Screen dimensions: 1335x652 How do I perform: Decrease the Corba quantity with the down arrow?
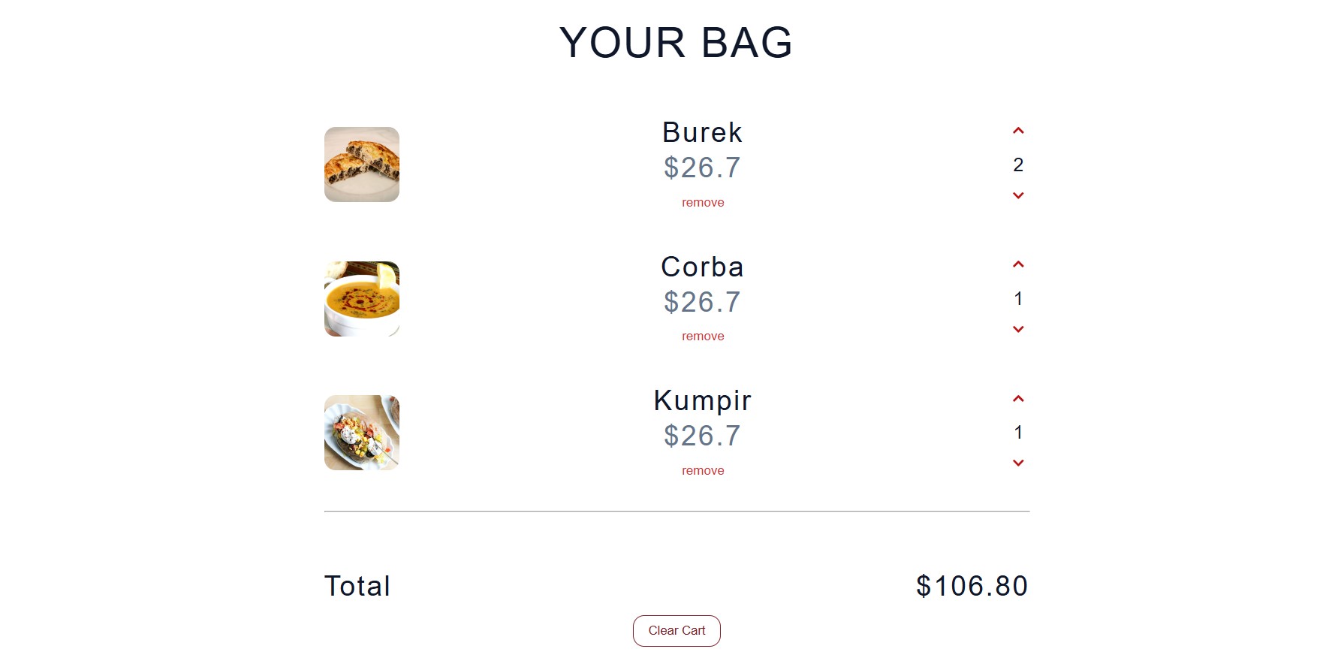pos(1018,329)
